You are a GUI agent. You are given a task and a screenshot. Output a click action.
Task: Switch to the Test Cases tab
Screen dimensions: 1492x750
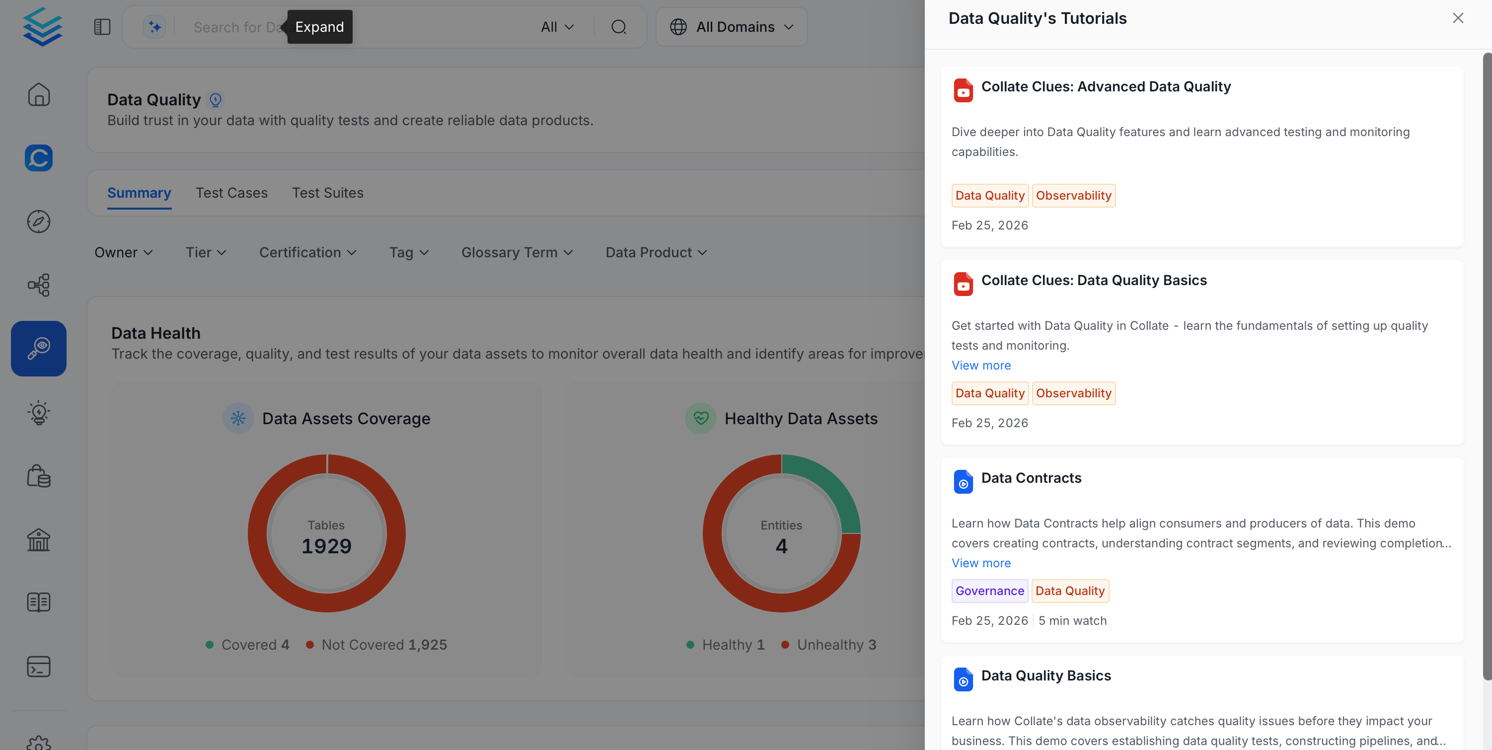[x=231, y=193]
